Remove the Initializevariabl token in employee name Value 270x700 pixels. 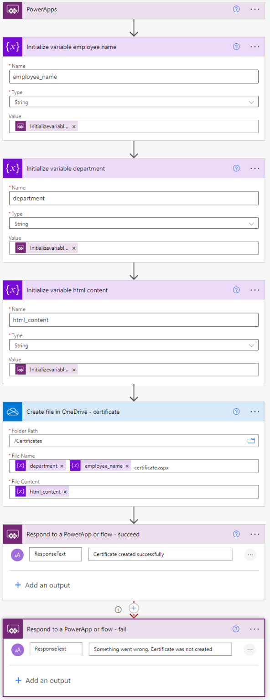tap(74, 127)
